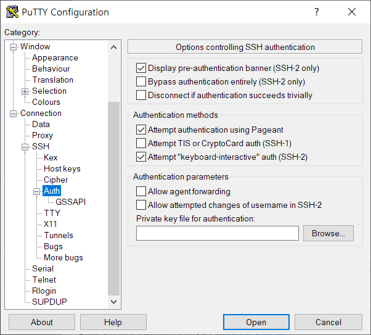Select Appearance in the category tree
371x335 pixels.
[x=55, y=57]
